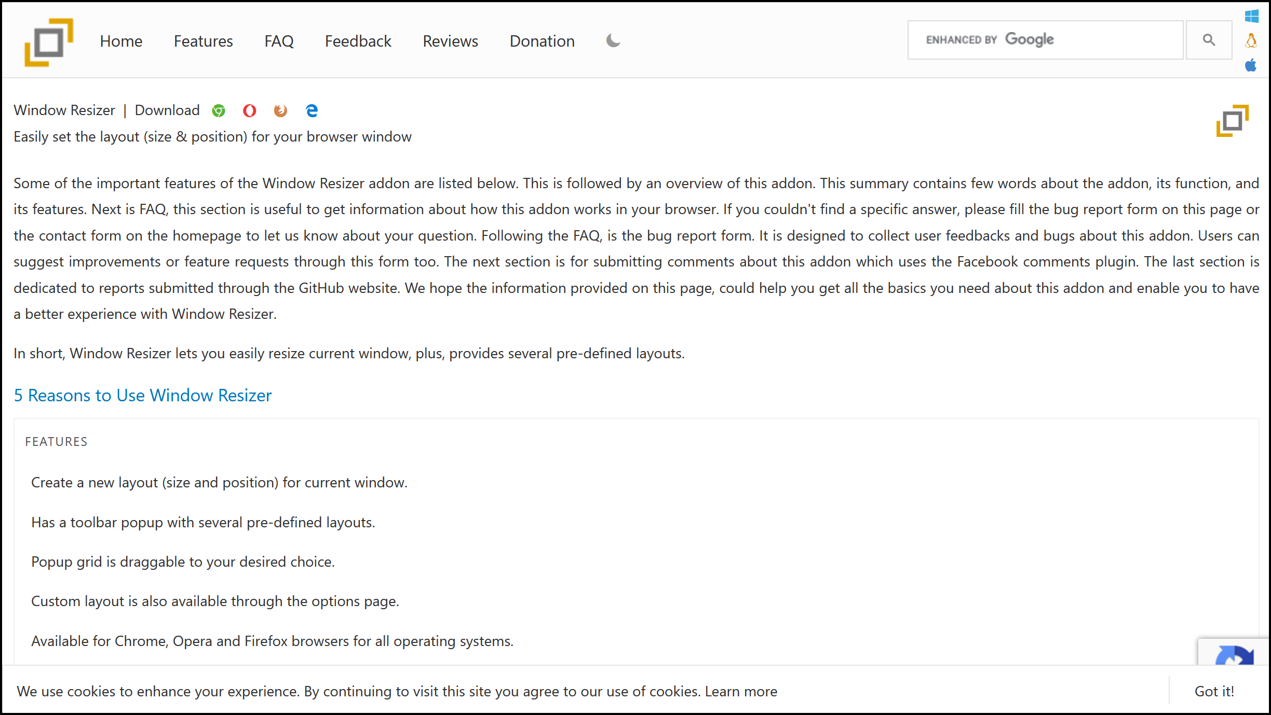Click the 'Easily set the layout' subtitle
1271x715 pixels.
pos(212,137)
